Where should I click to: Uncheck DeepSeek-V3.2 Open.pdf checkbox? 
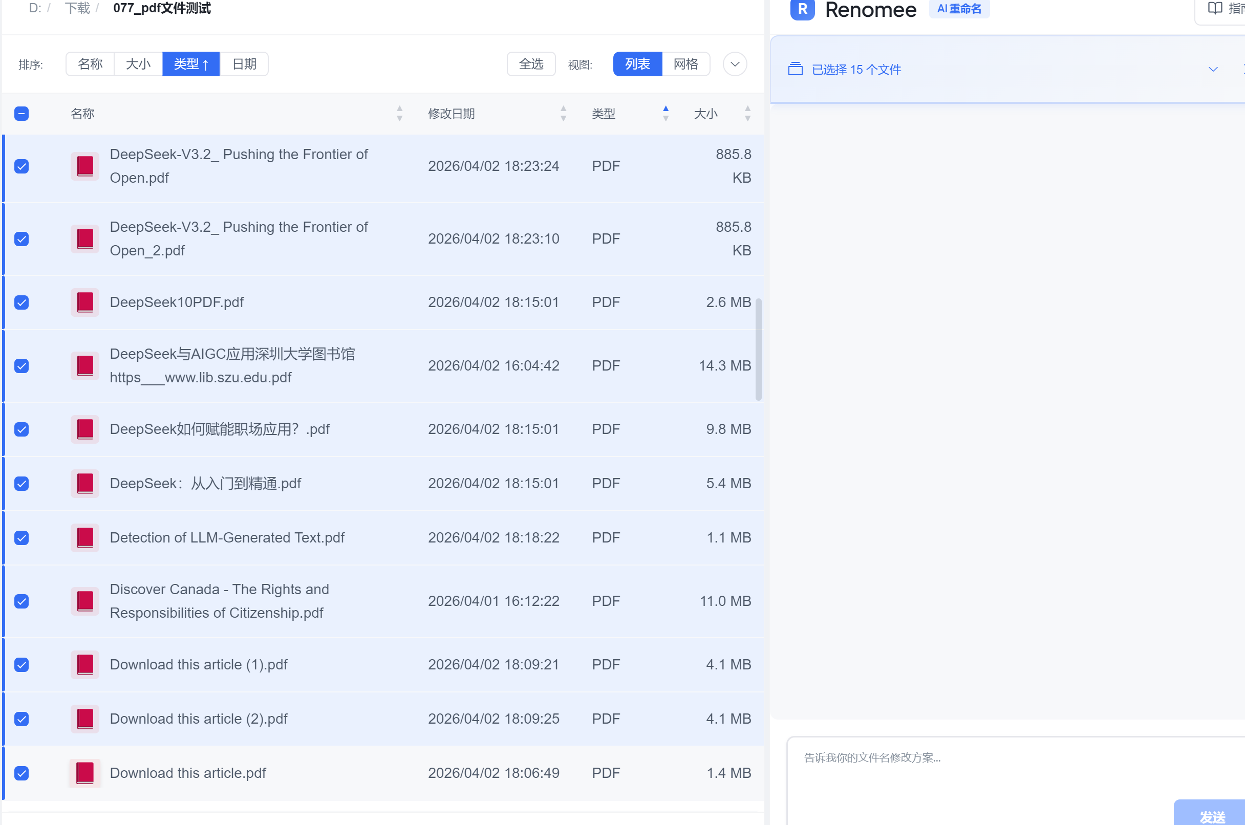click(x=22, y=166)
